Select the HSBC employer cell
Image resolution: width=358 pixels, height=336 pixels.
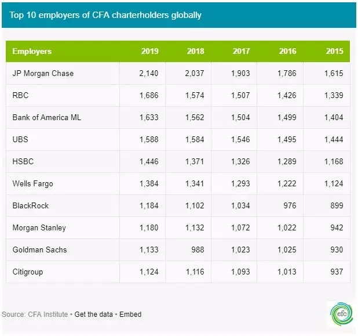[23, 161]
